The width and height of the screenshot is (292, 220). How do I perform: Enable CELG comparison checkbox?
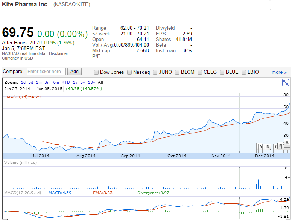pos(200,72)
